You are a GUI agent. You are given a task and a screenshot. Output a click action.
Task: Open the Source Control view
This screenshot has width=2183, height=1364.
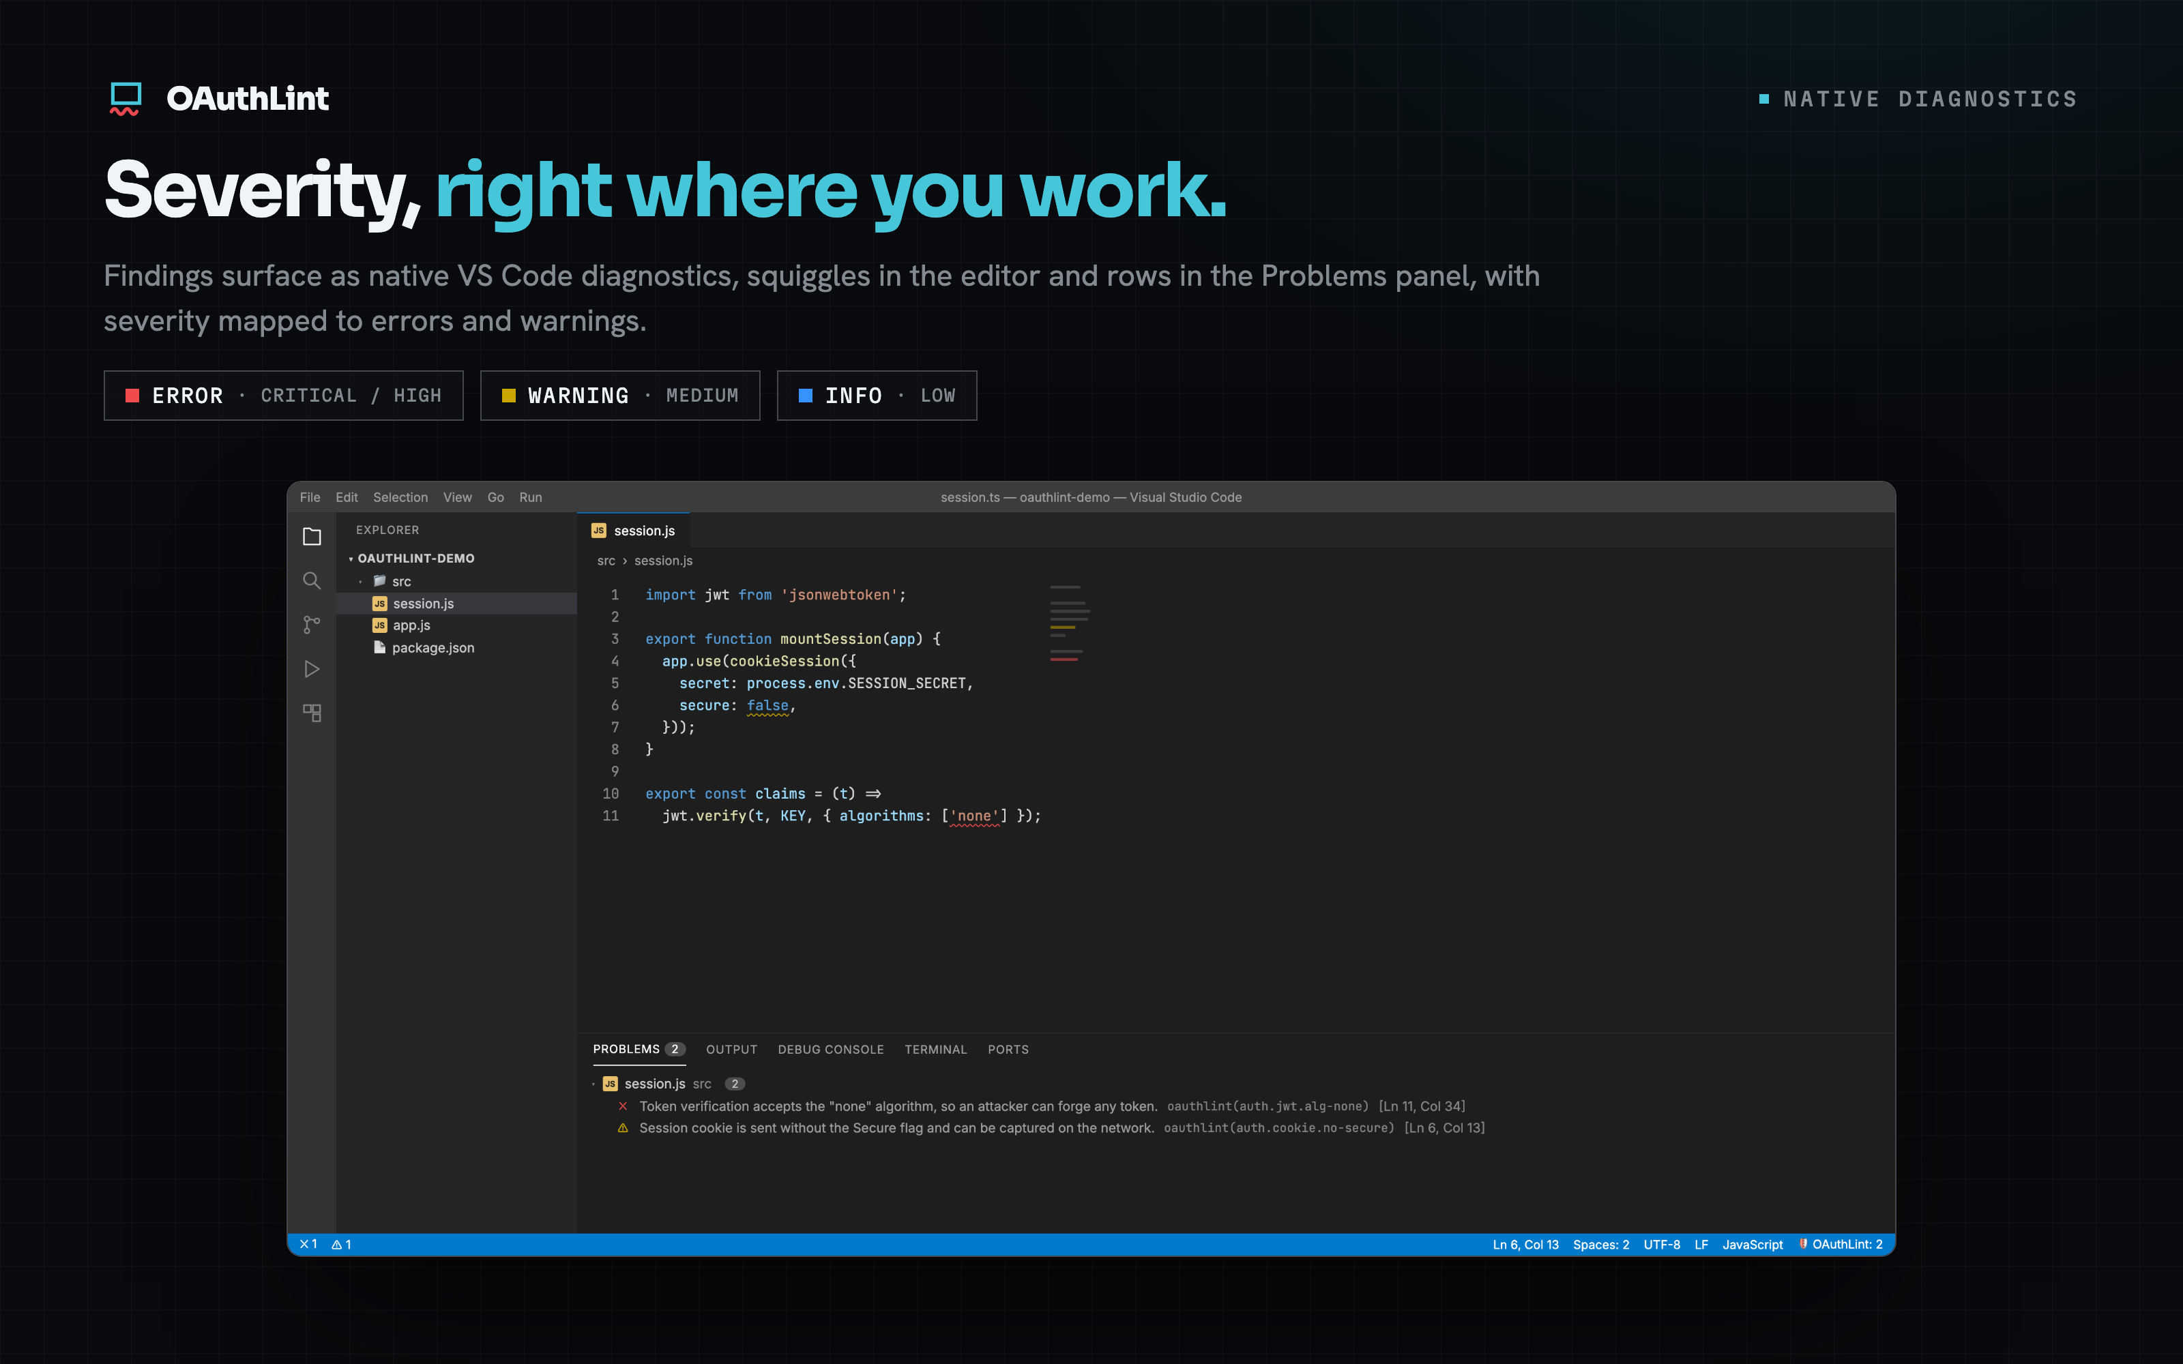(x=312, y=624)
